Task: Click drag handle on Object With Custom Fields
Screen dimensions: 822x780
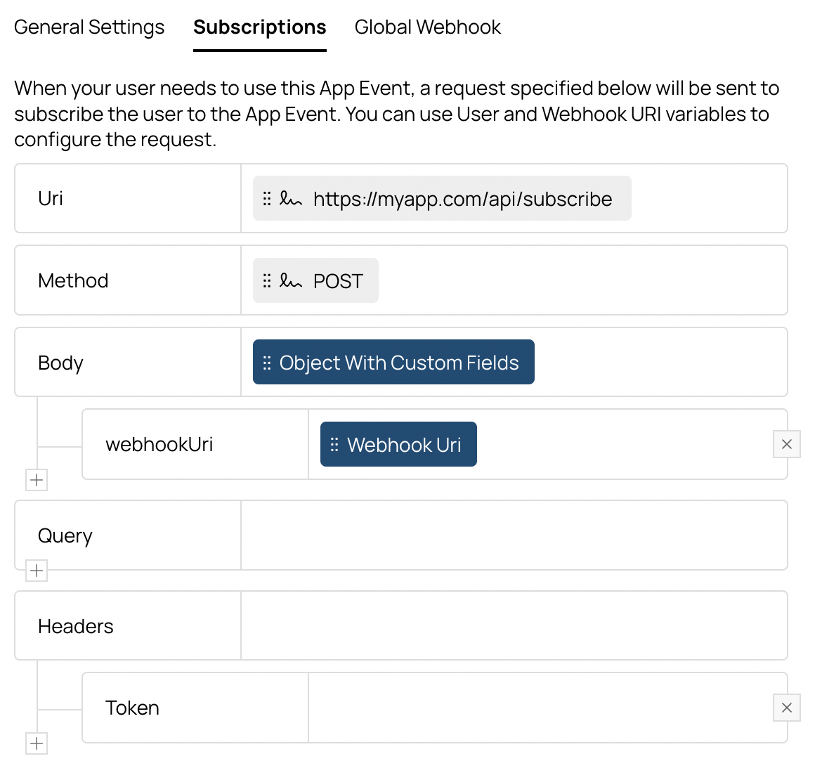Action: [x=267, y=363]
